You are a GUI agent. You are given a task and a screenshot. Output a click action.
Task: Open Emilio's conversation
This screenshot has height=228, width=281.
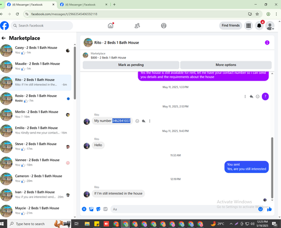click(x=35, y=131)
